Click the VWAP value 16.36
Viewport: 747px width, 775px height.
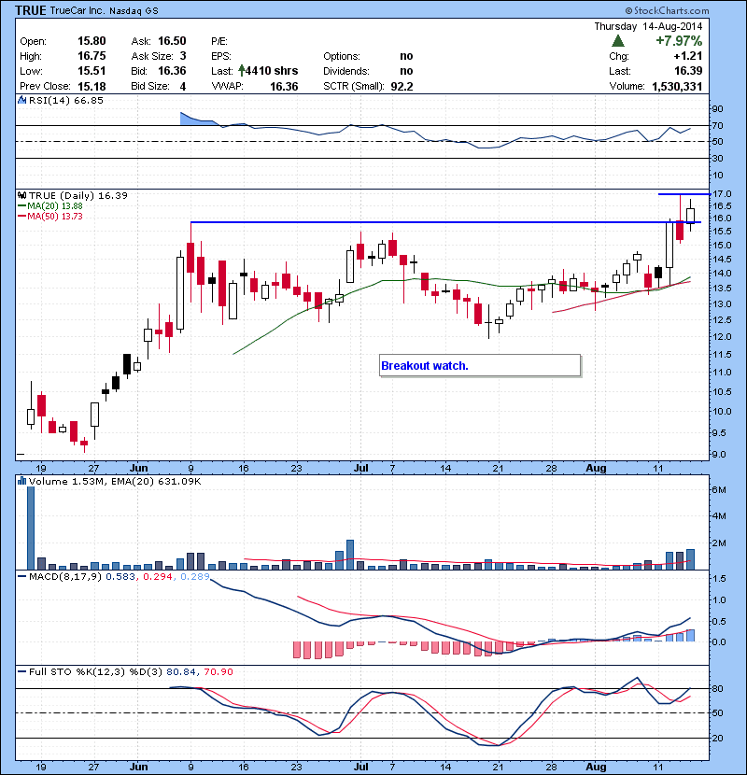coord(284,87)
